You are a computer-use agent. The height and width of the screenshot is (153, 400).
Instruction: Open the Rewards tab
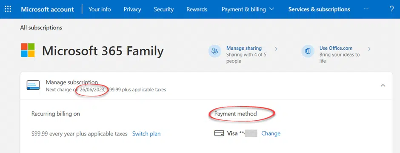tap(197, 9)
